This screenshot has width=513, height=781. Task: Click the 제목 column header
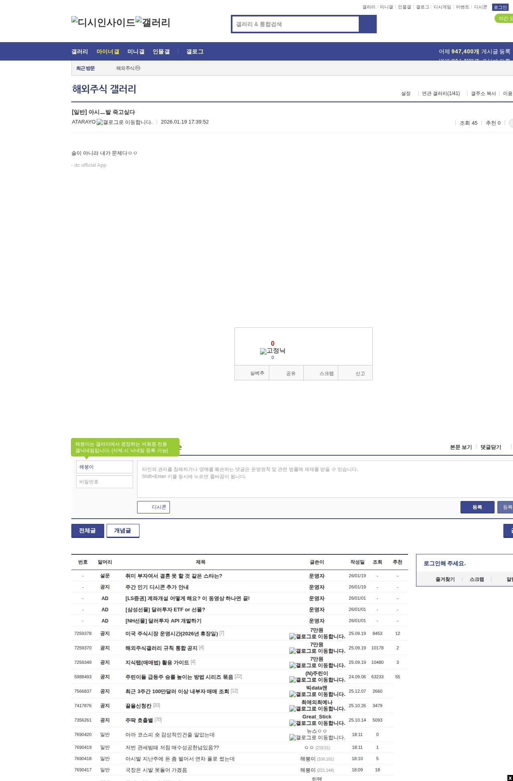point(201,562)
